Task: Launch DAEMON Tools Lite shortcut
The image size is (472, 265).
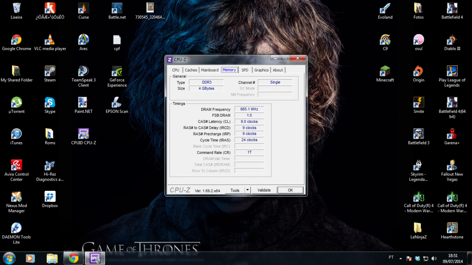Action: pos(17,233)
